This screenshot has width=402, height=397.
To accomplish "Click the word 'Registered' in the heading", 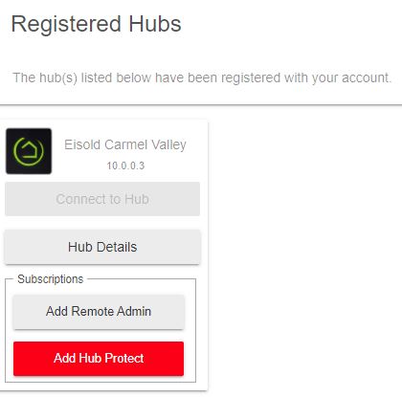I will [x=66, y=25].
